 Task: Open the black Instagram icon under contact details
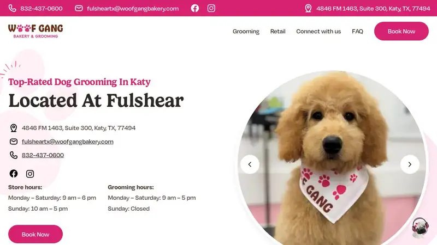(x=30, y=174)
